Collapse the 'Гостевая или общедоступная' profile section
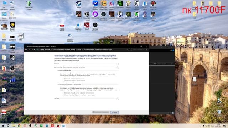 [118, 68]
